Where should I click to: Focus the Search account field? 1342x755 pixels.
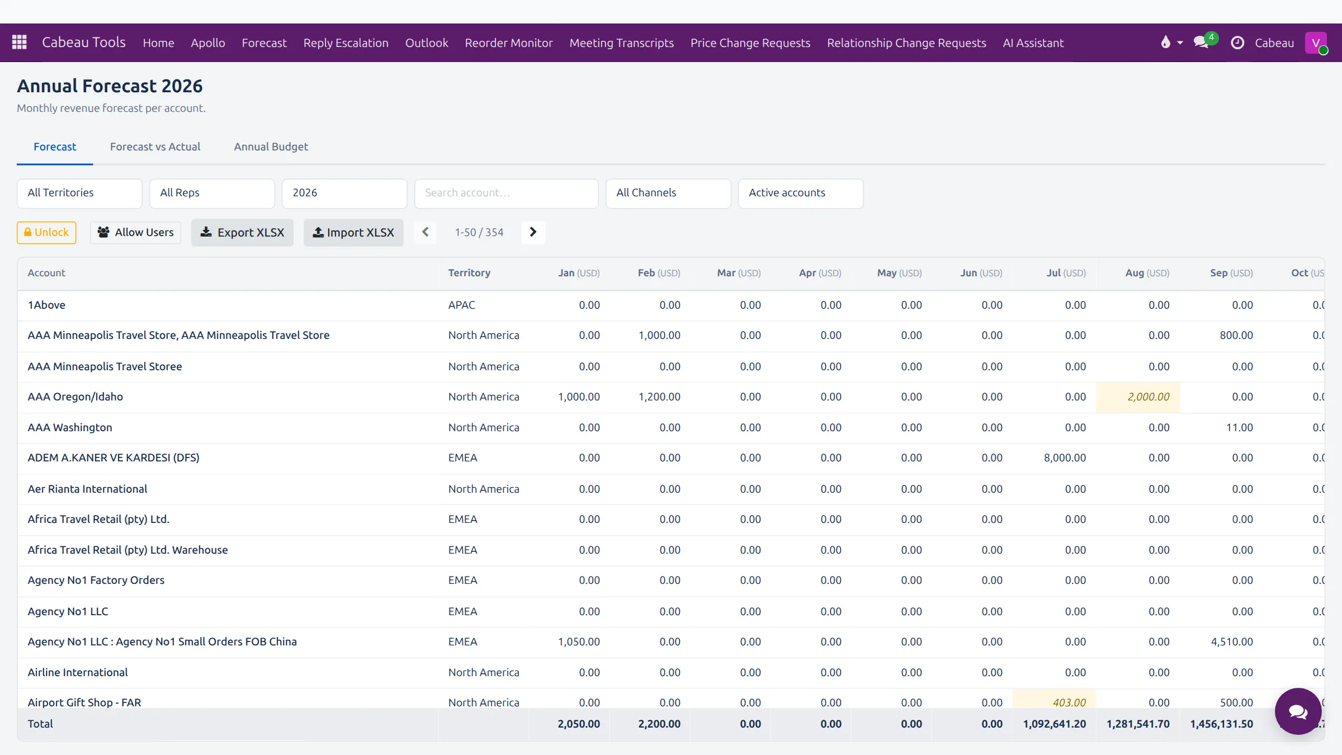506,193
